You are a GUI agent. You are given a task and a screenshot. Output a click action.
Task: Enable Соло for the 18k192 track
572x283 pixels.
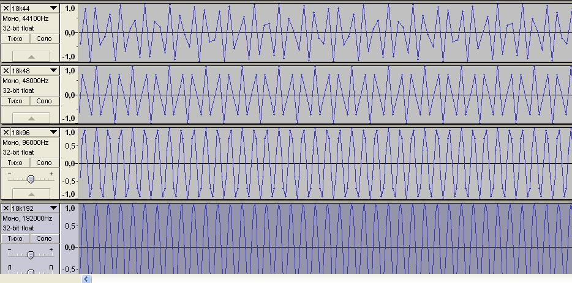(44, 238)
